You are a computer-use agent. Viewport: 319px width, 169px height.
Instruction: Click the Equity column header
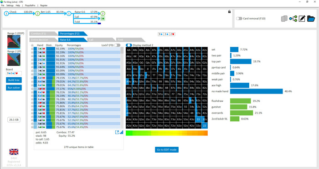click(x=59, y=45)
